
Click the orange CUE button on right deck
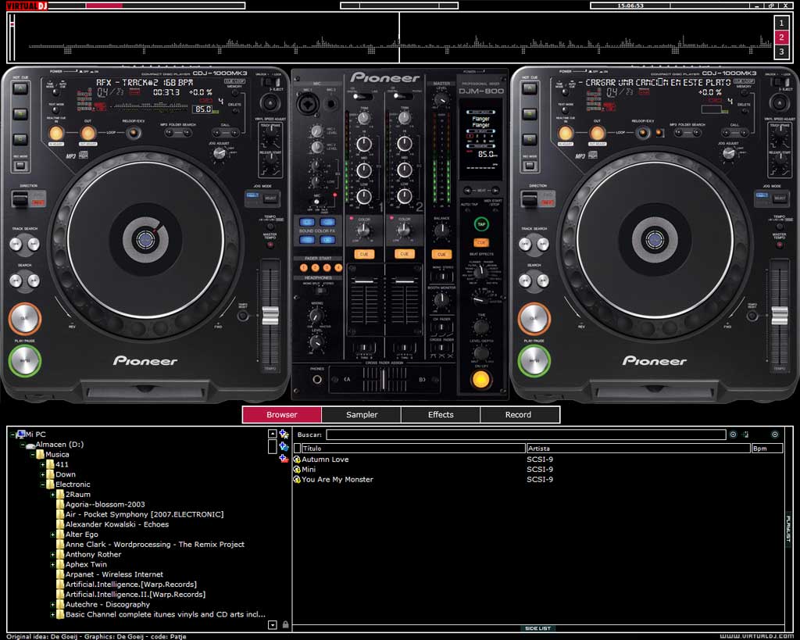534,318
